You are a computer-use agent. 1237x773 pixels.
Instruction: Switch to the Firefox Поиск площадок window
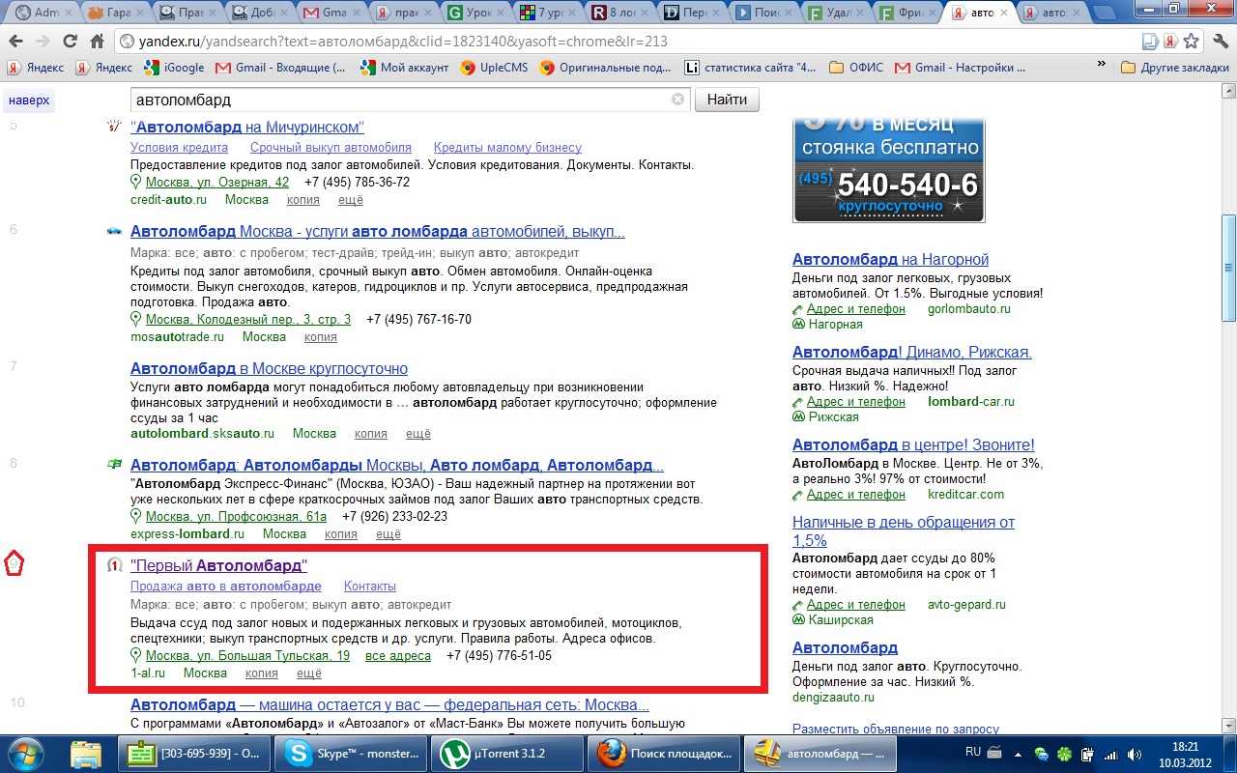click(665, 754)
